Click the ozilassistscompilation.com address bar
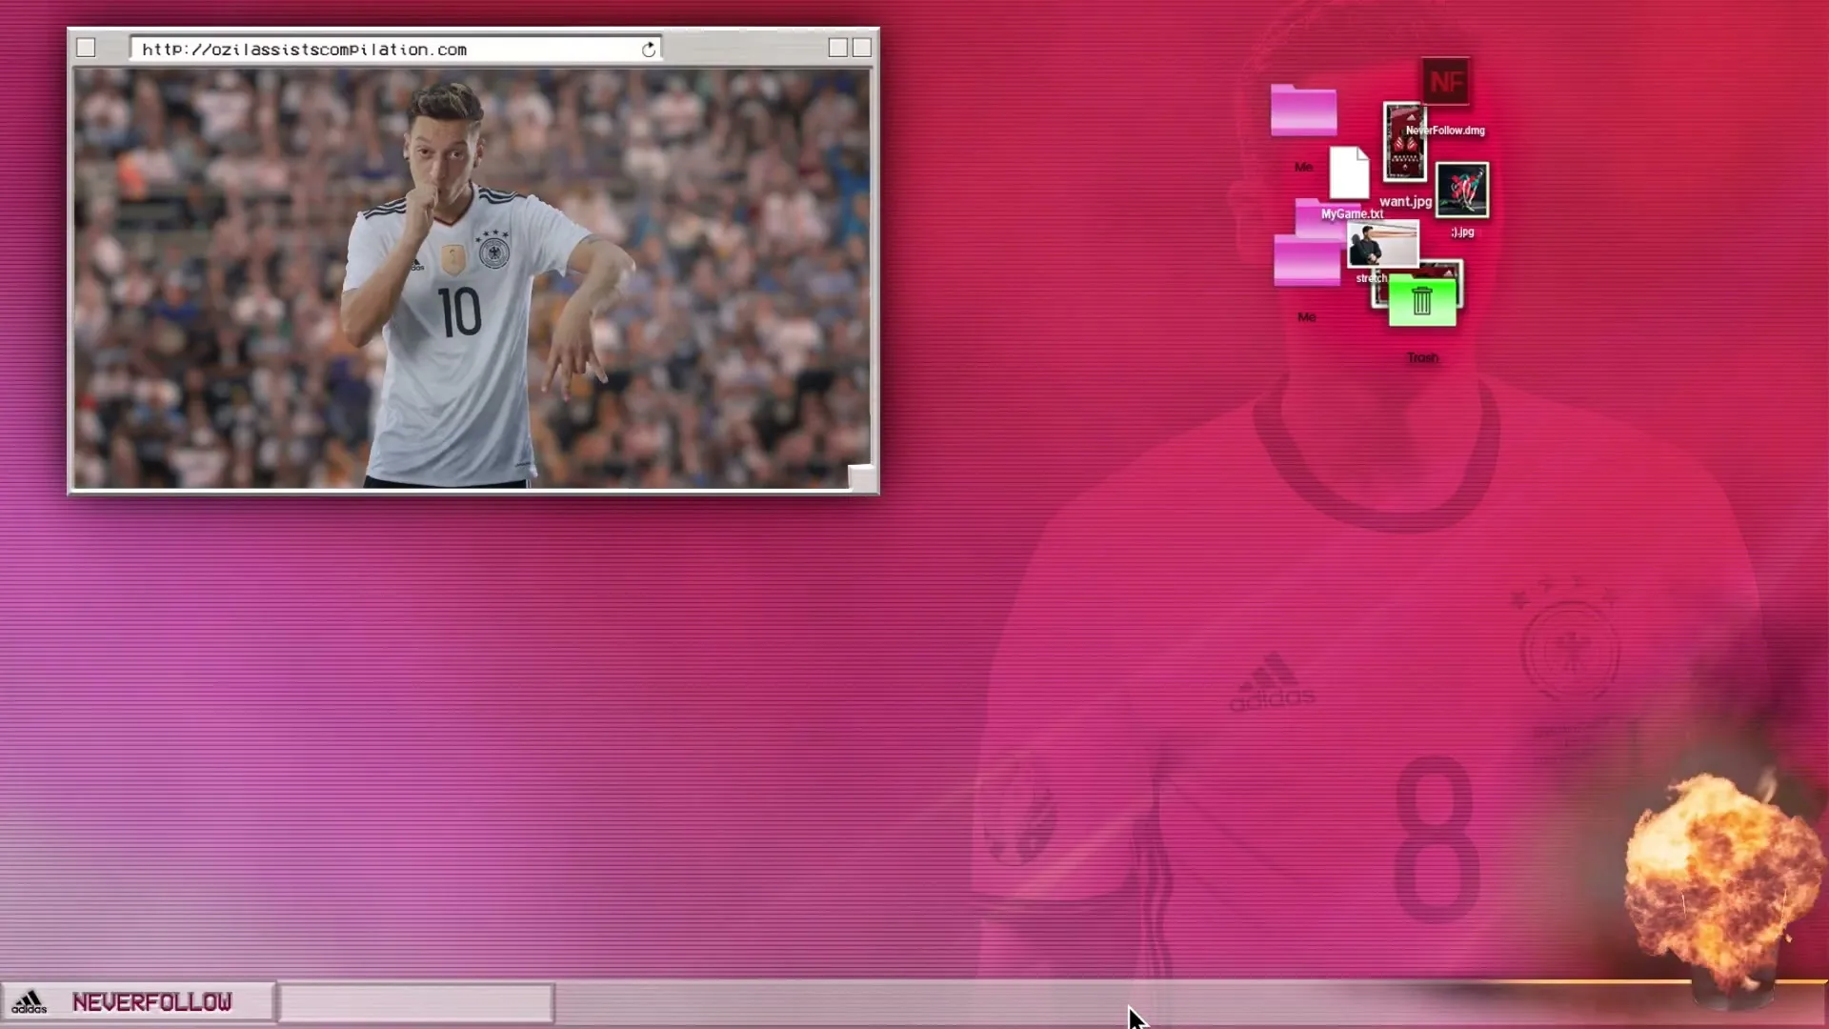 tap(395, 50)
